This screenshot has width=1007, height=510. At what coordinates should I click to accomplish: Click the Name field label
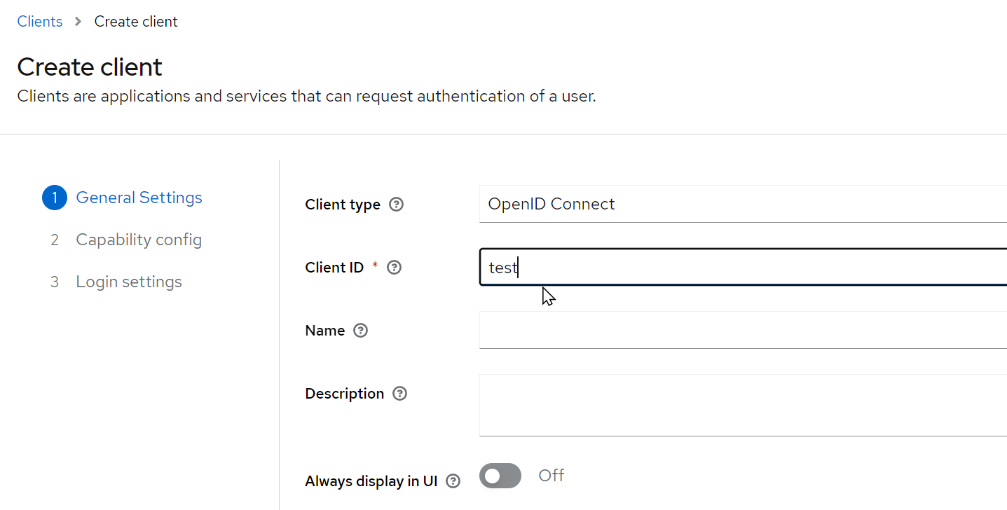325,331
